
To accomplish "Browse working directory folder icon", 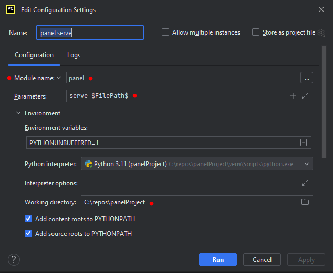I will [x=305, y=202].
